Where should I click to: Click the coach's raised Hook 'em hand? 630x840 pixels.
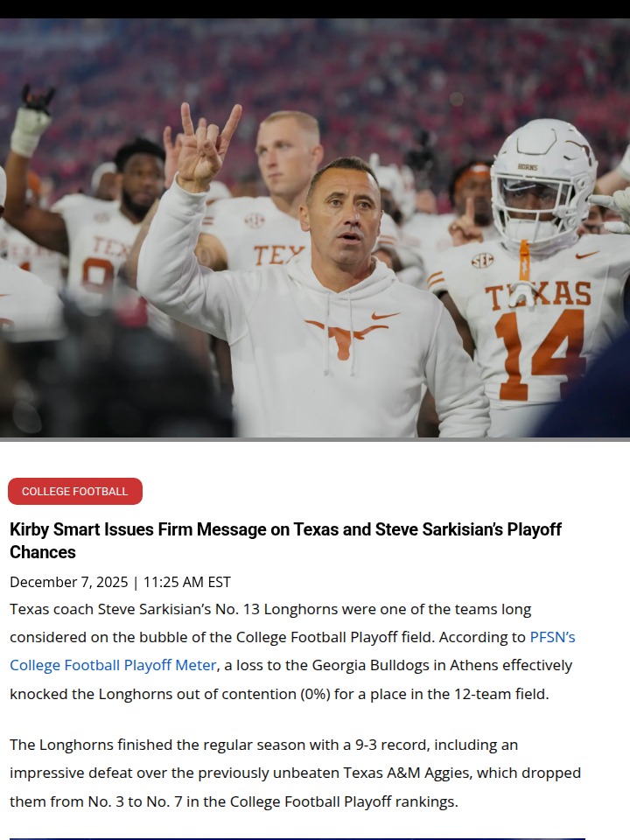click(x=206, y=144)
